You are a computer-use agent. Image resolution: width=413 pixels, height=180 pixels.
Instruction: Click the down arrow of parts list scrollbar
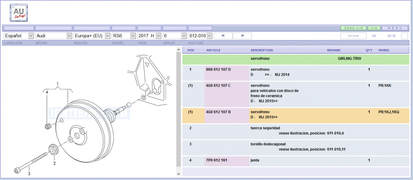[178, 174]
